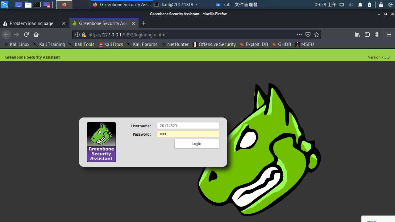The image size is (395, 222).
Task: Open the Kali dragon applications menu
Action: tap(4, 5)
